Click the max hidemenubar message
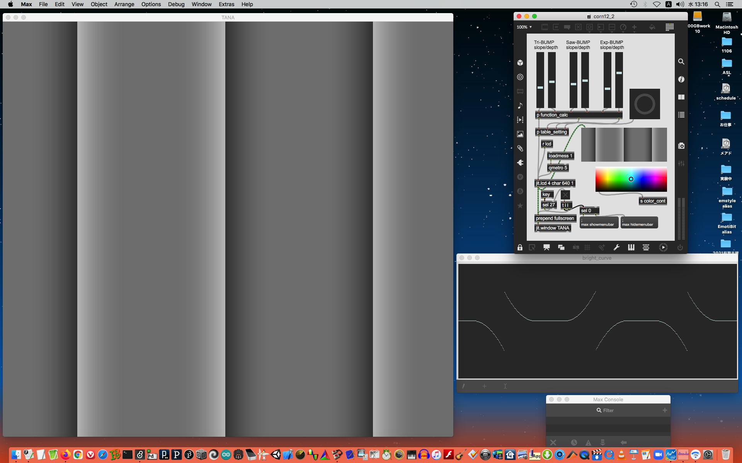The width and height of the screenshot is (742, 463). [639, 223]
